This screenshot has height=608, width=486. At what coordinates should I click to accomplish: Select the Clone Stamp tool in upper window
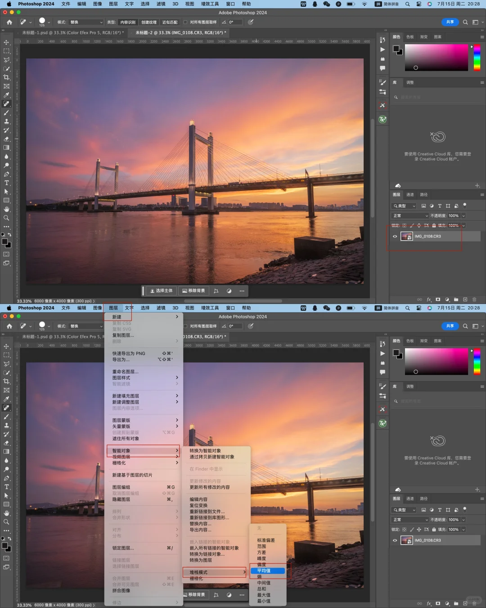point(6,121)
